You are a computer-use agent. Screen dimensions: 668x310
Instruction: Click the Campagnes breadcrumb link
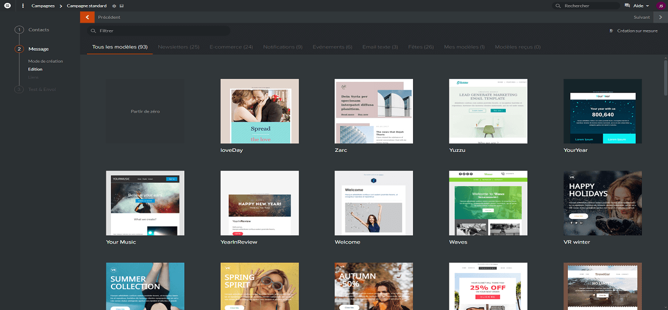click(x=43, y=6)
